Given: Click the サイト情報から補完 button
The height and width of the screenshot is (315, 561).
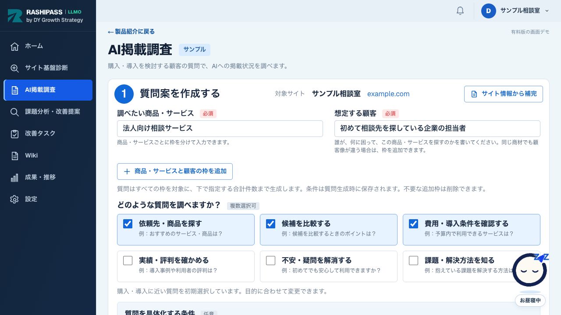Looking at the screenshot, I should 503,94.
